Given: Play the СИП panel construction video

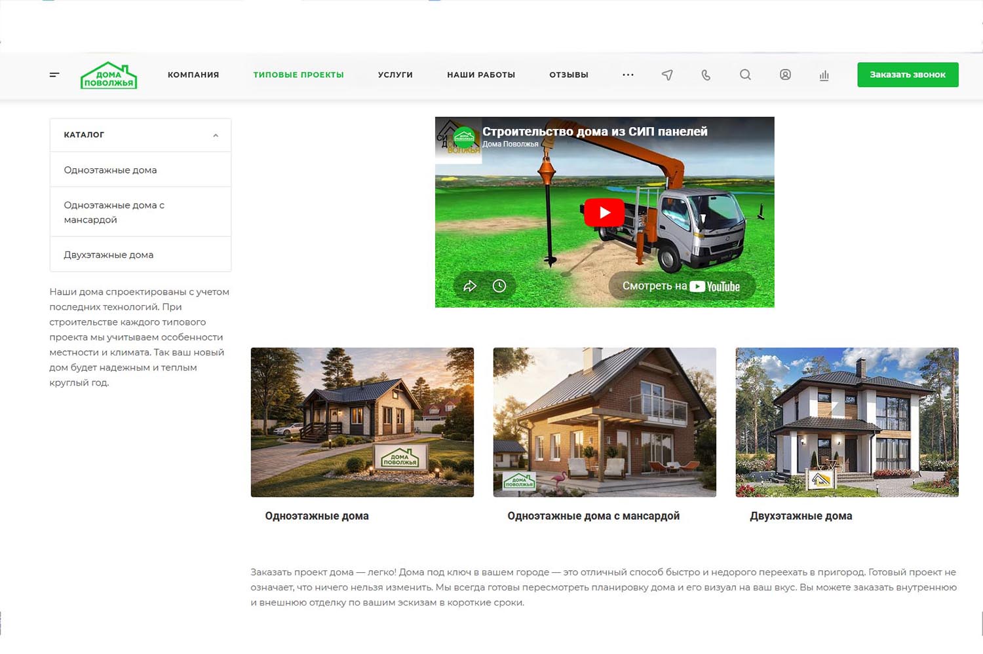Looking at the screenshot, I should pos(604,212).
